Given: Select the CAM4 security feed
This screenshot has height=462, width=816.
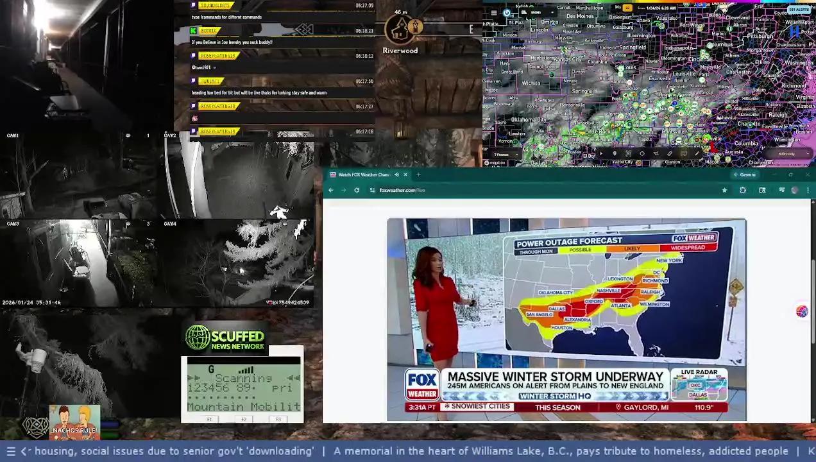Looking at the screenshot, I should pos(237,263).
